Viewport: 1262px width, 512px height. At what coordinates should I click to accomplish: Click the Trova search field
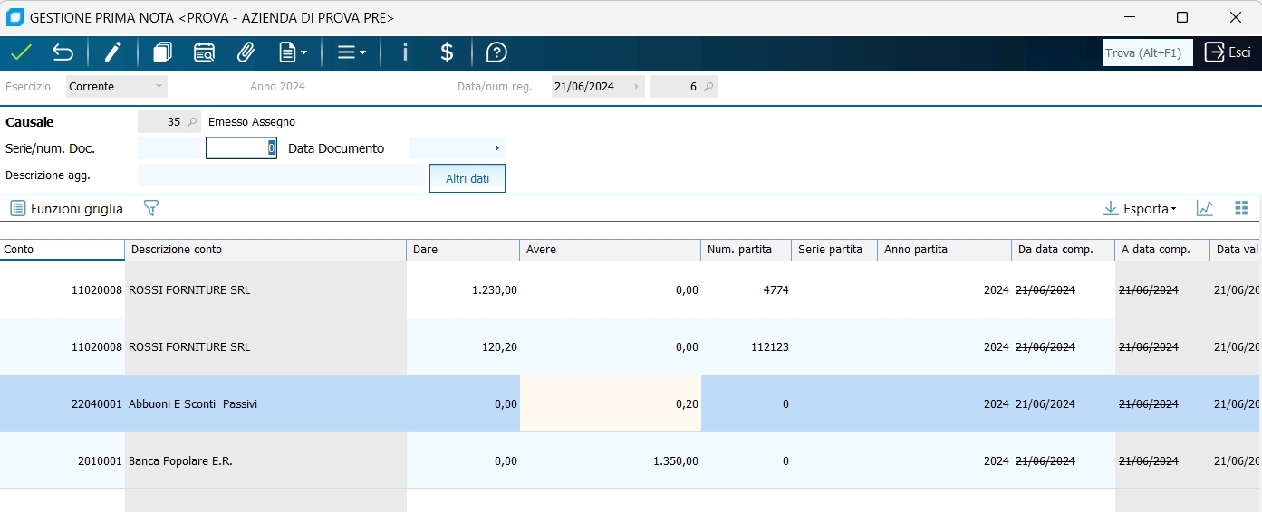pyautogui.click(x=1147, y=53)
